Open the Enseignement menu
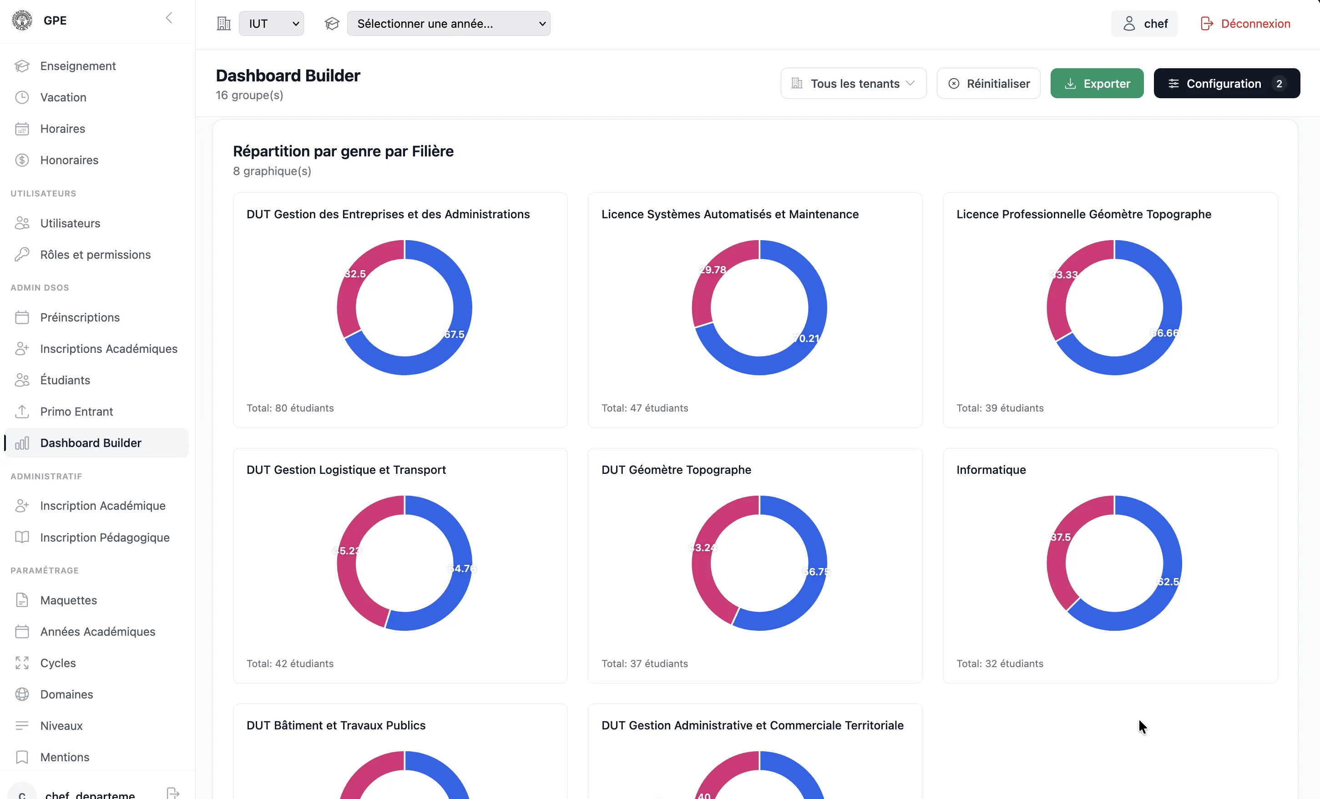Screen dimensions: 1320x799 point(96,66)
